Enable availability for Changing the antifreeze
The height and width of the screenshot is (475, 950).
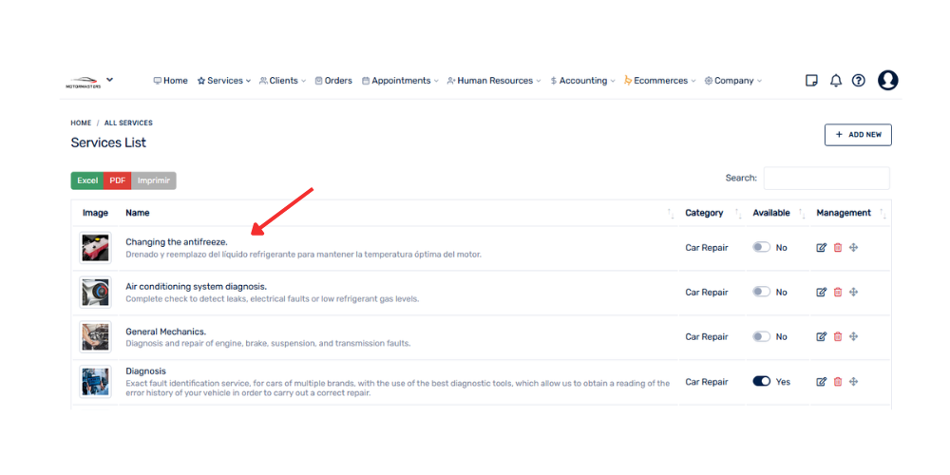(761, 248)
